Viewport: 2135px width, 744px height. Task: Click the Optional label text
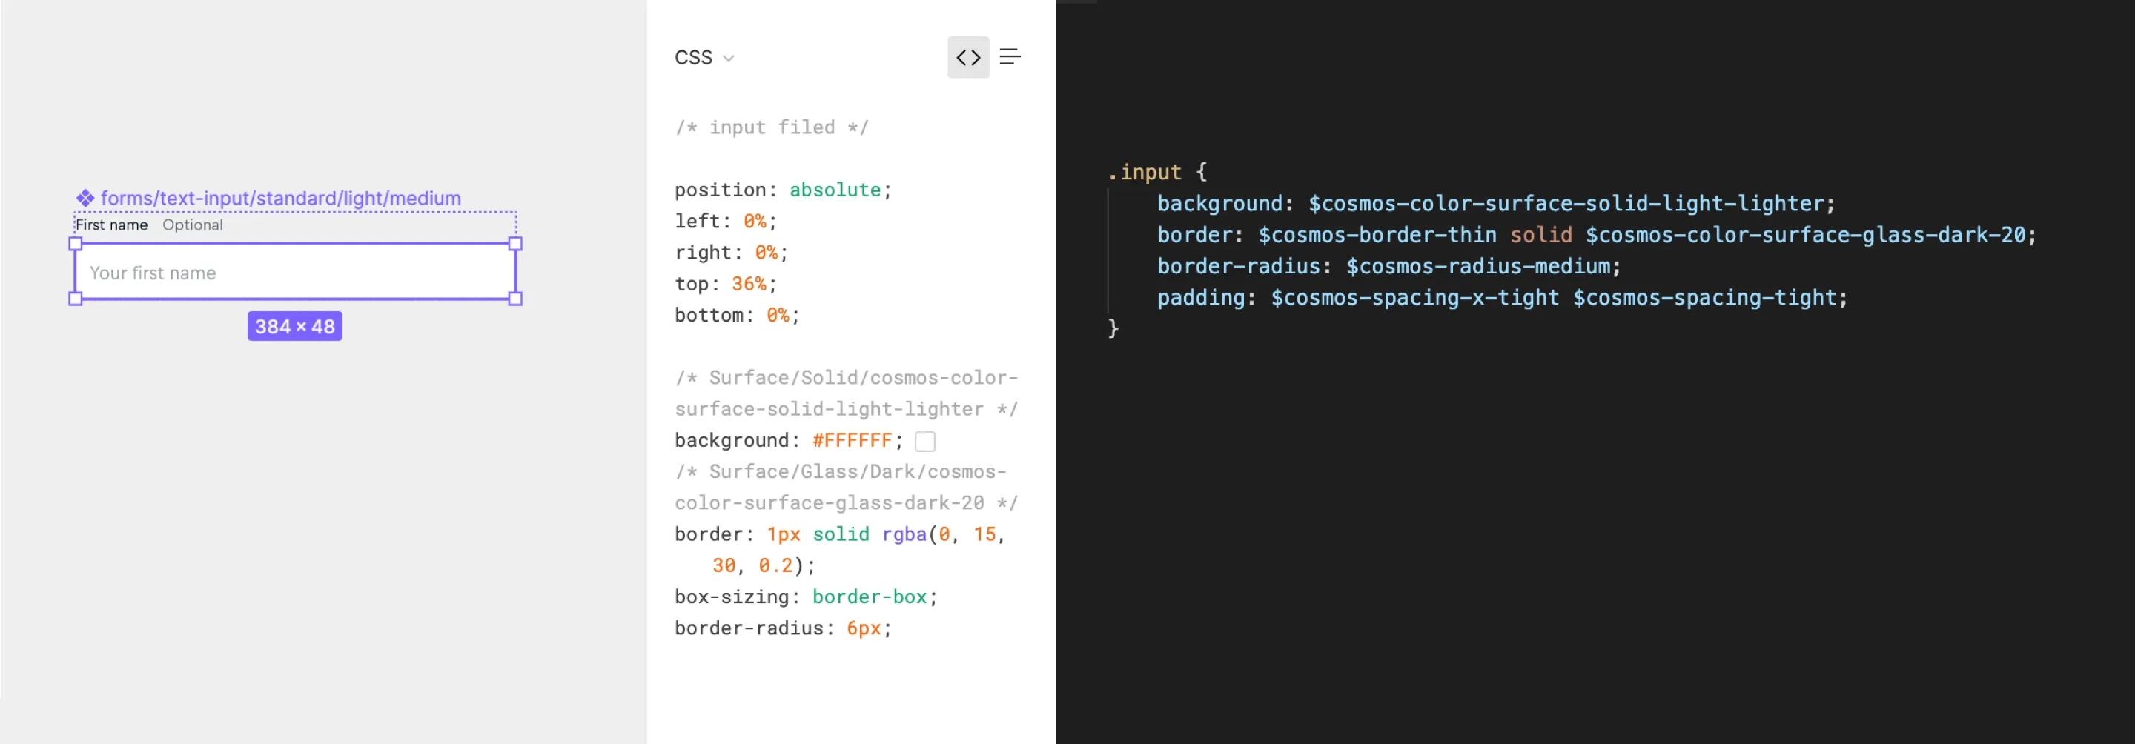coord(192,225)
